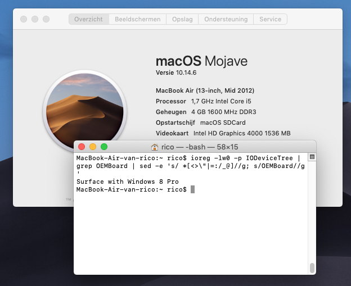Click the home folder icon in Terminal title
This screenshot has width=351, height=286.
[155, 147]
